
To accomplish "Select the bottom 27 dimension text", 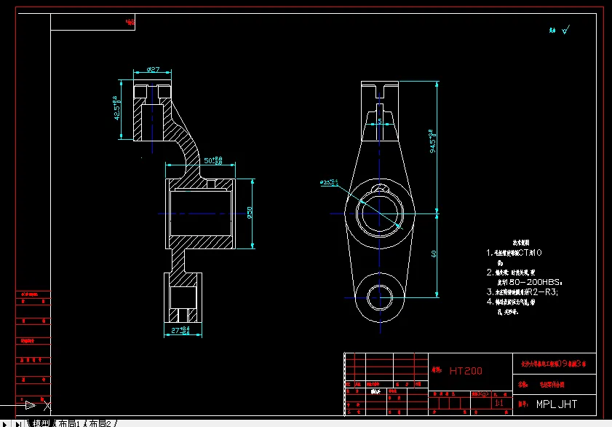I will [x=180, y=331].
